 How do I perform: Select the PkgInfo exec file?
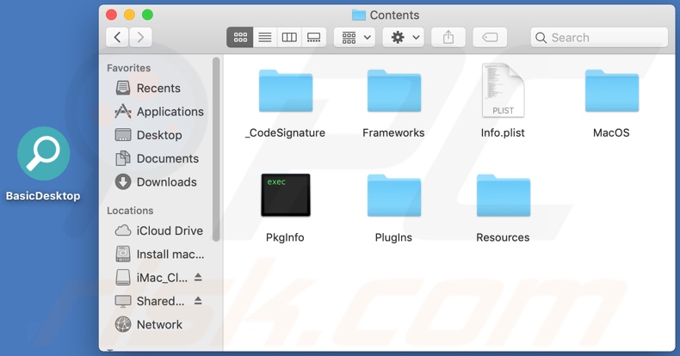[285, 195]
